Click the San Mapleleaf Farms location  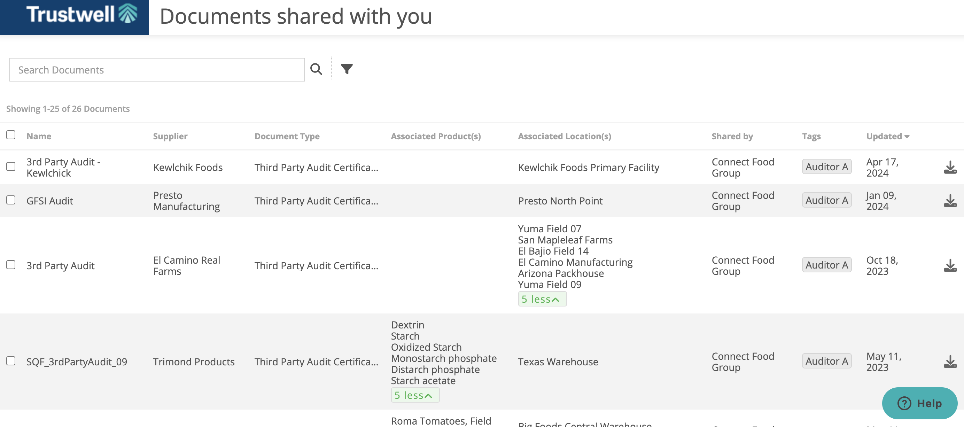pyautogui.click(x=565, y=240)
